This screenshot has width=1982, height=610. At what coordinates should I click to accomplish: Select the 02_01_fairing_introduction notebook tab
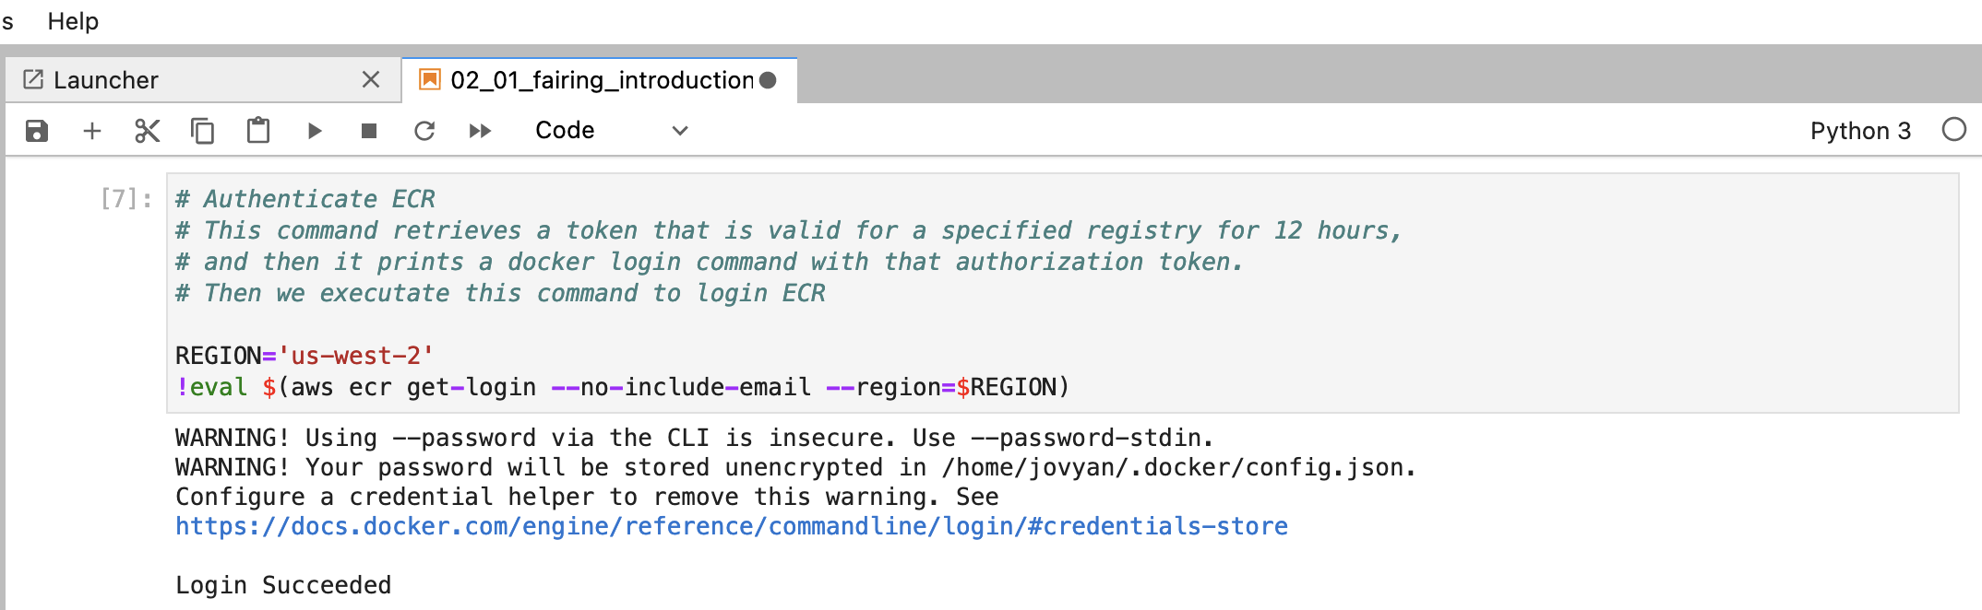click(602, 80)
